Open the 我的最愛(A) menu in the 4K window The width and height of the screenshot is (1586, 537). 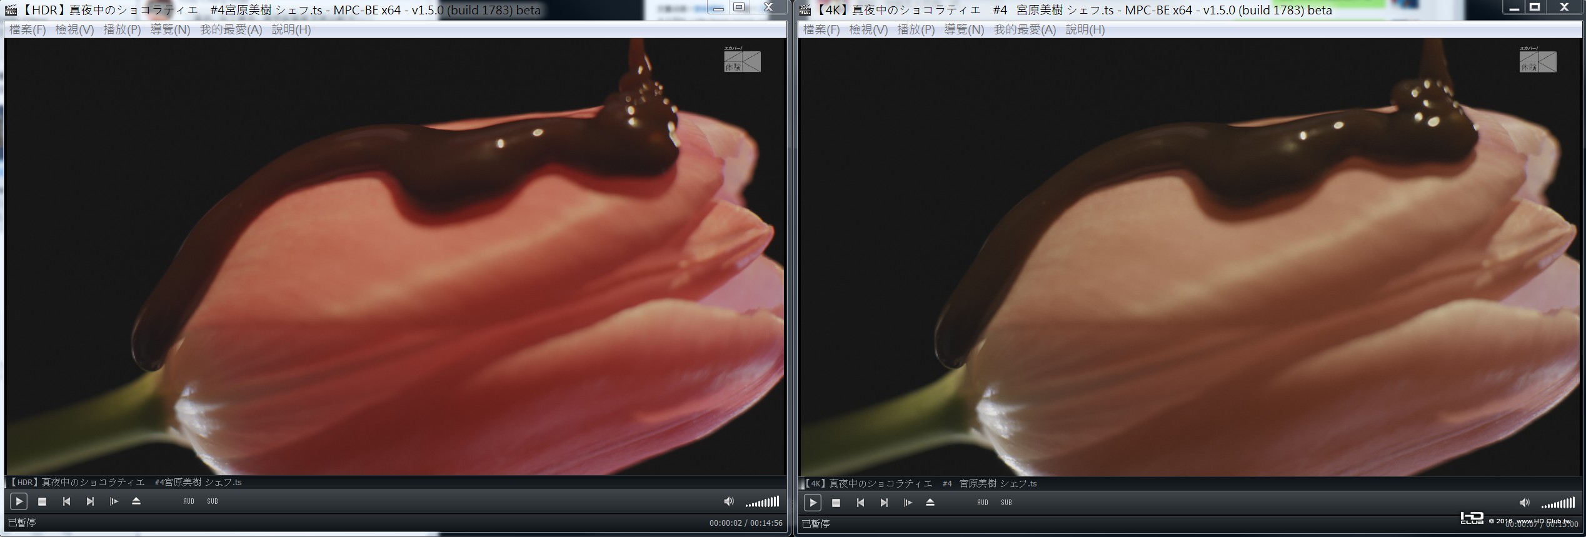point(1025,29)
